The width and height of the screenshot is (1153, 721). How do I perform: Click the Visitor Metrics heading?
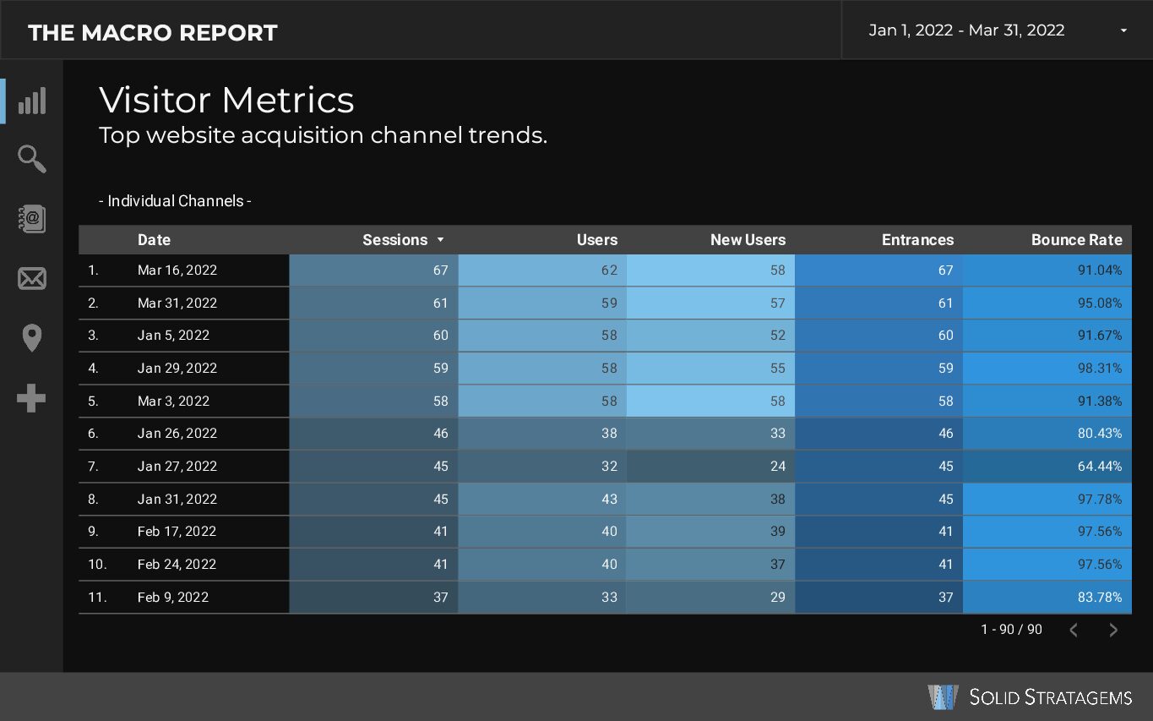226,100
